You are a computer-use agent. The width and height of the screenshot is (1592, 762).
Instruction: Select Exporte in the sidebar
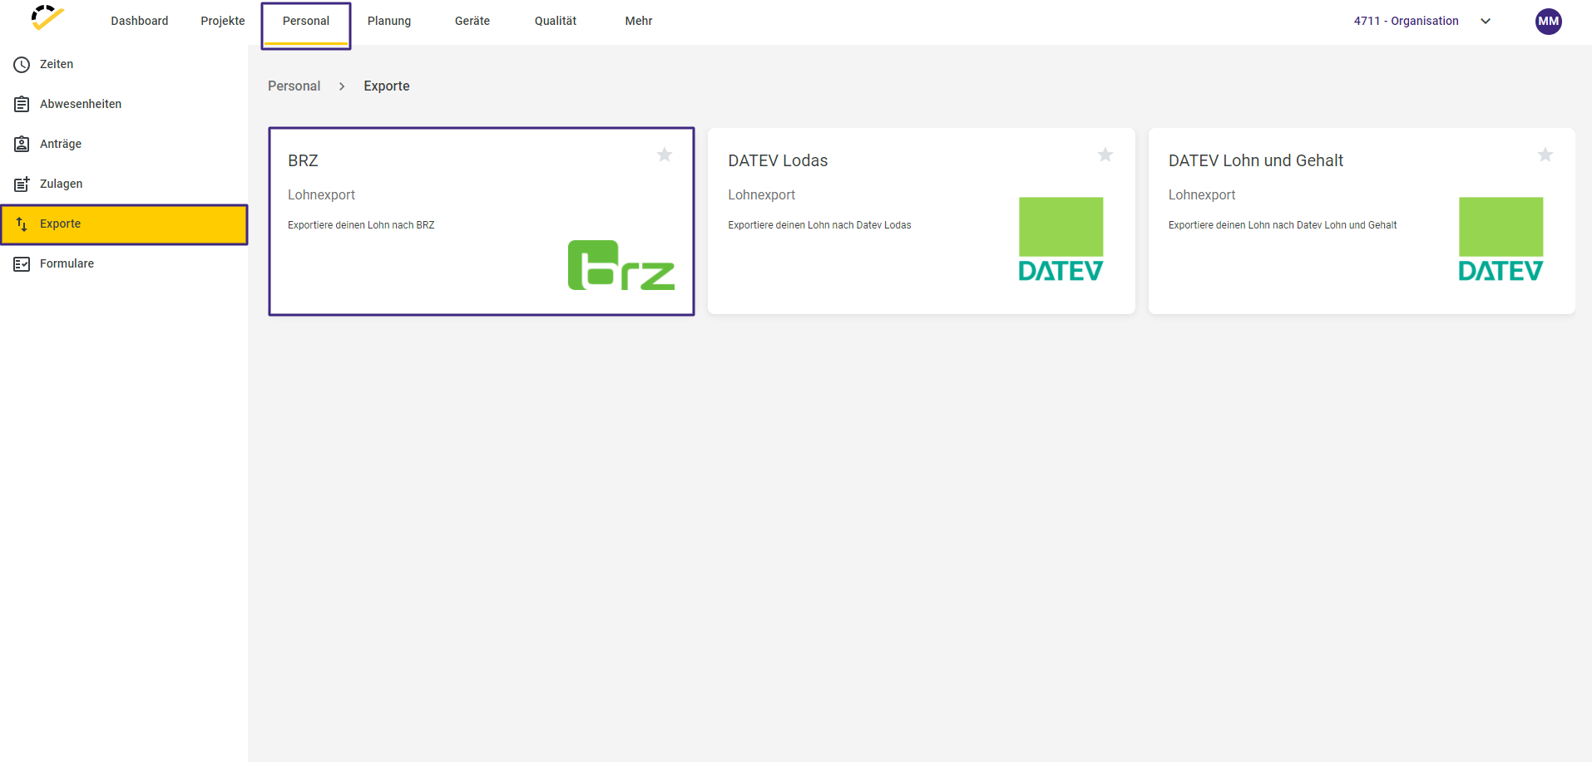point(124,224)
